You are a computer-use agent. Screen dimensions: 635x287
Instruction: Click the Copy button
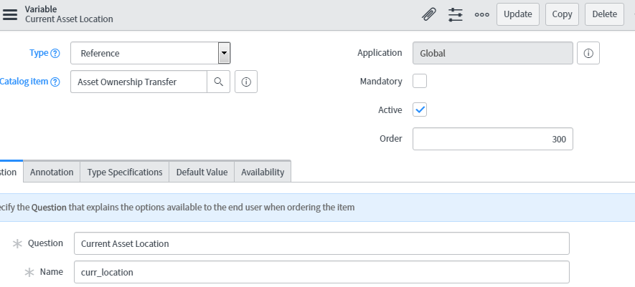click(562, 14)
